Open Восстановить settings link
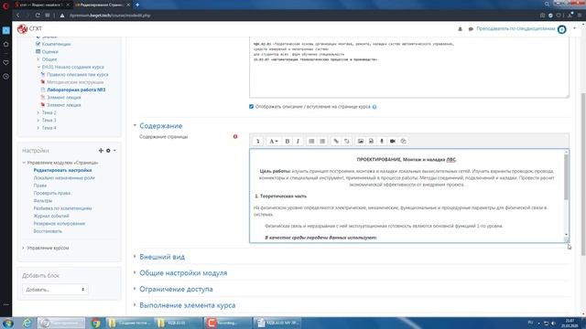The image size is (586, 329). click(x=48, y=231)
